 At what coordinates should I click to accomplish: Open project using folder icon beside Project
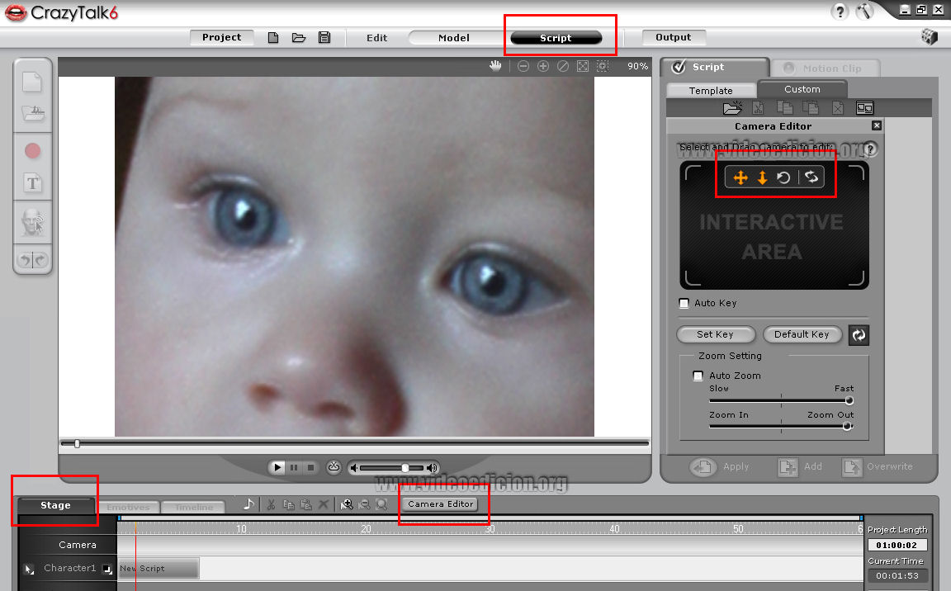coord(299,38)
